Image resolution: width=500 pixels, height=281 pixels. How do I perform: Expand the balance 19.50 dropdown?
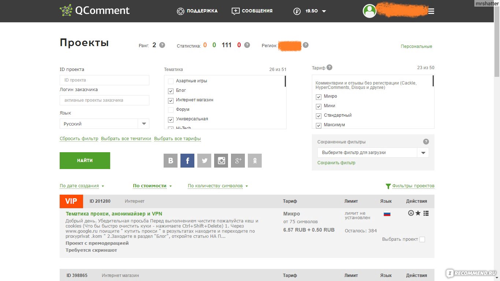coord(324,11)
